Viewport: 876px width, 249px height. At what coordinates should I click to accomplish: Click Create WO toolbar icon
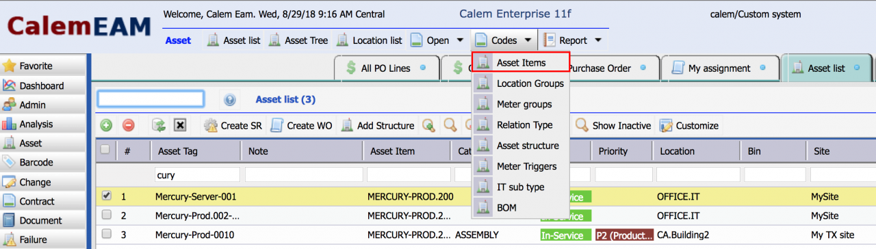[277, 125]
